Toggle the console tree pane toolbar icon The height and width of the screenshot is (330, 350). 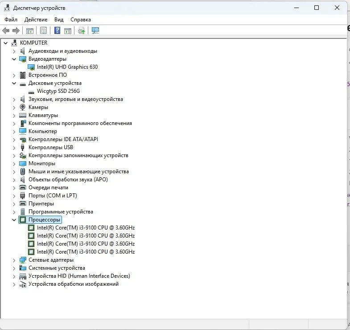click(30, 30)
